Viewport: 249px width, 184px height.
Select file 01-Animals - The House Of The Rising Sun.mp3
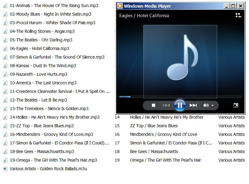pyautogui.click(x=54, y=6)
